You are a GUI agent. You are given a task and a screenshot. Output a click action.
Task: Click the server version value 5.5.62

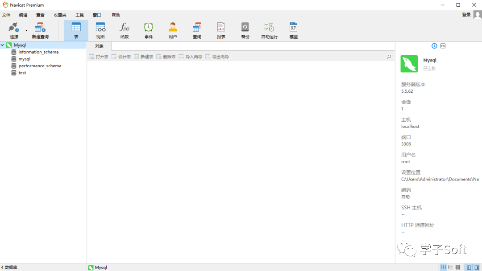(x=407, y=91)
